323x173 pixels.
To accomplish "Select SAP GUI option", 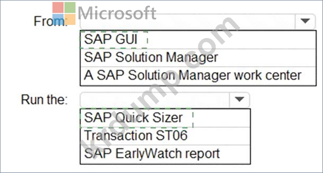I will (198, 39).
